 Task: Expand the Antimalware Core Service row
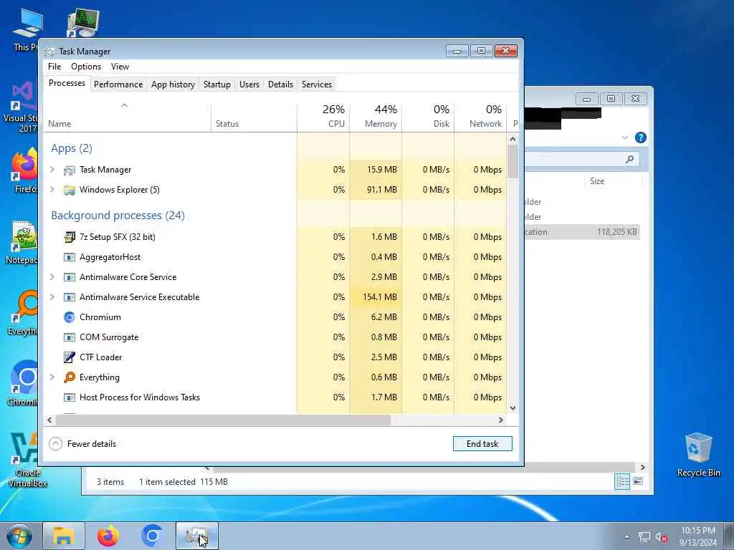point(52,277)
